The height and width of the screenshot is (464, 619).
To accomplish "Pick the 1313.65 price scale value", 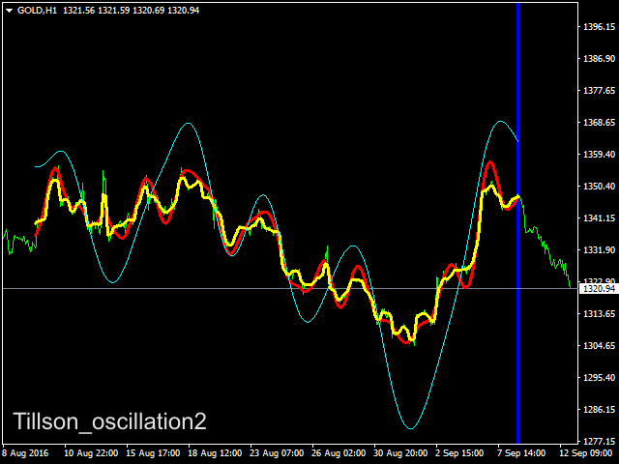I will pos(599,314).
